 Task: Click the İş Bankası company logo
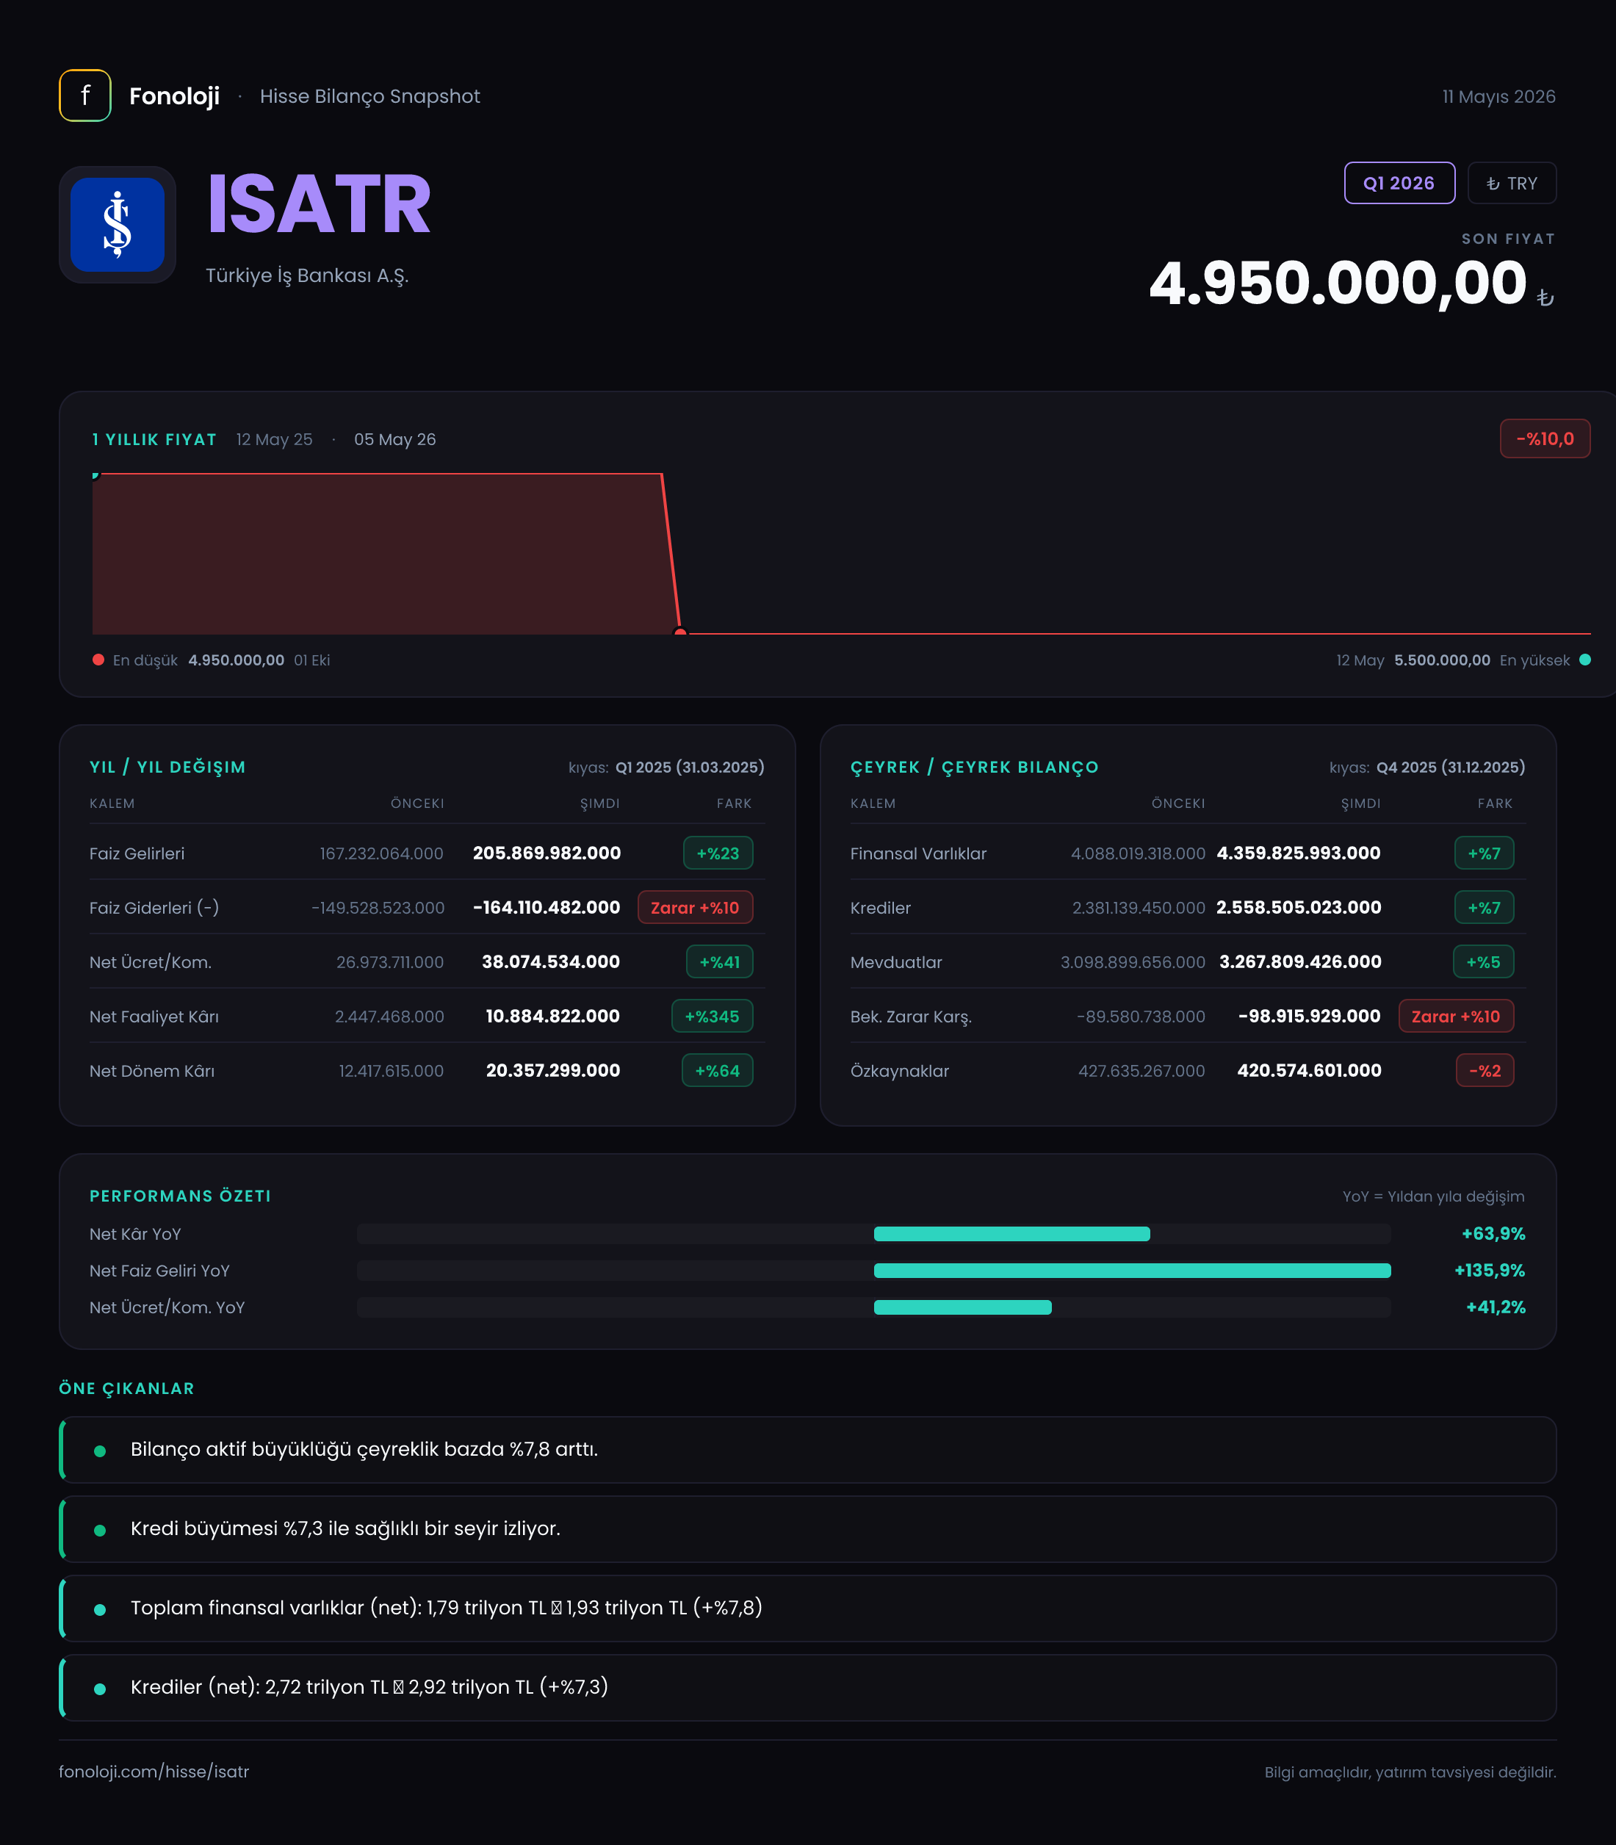118,225
